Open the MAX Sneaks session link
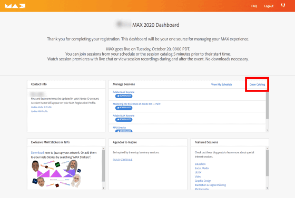The height and width of the screenshot is (198, 295). click(119, 128)
